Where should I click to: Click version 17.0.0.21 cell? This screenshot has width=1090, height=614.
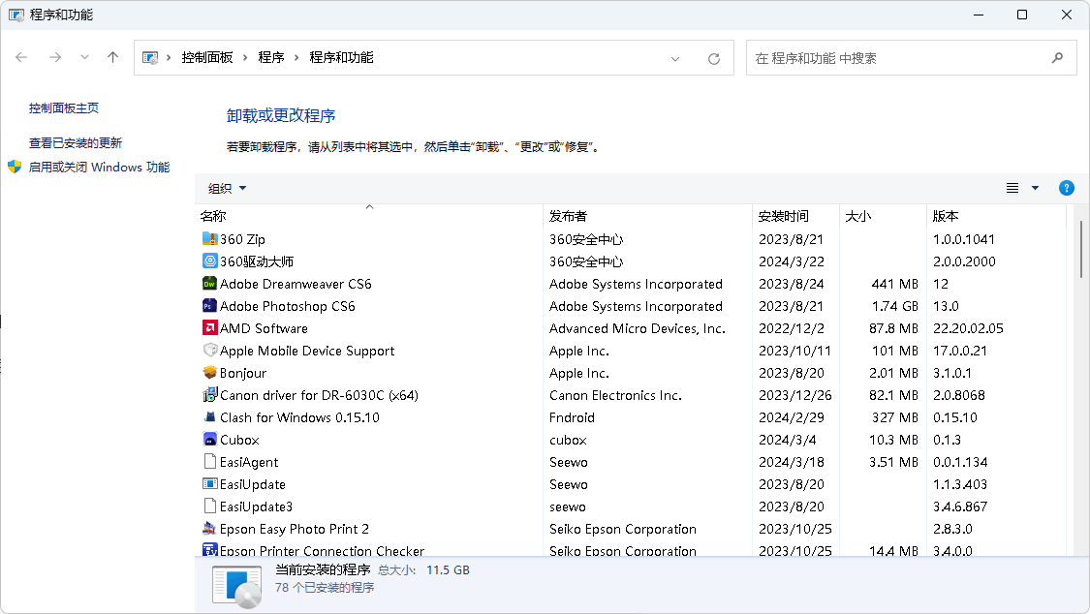(x=960, y=351)
